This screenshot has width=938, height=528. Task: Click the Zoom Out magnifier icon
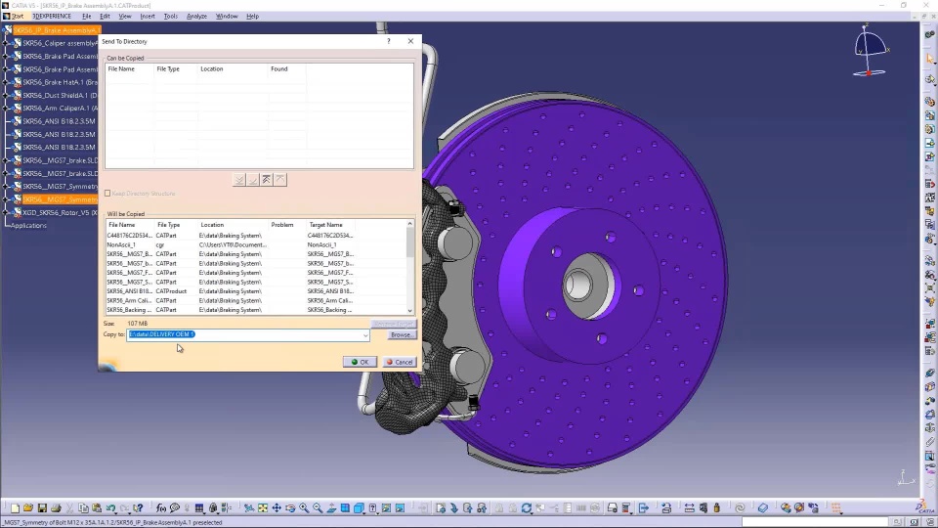click(x=318, y=508)
